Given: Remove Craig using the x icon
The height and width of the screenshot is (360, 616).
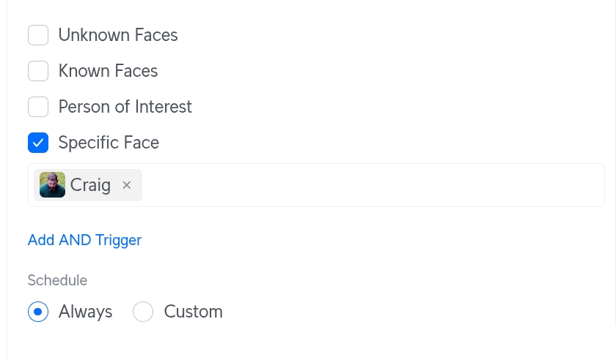Looking at the screenshot, I should point(127,185).
